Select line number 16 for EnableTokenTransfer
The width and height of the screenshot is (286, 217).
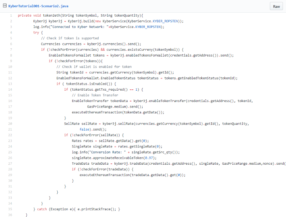coord(10,101)
